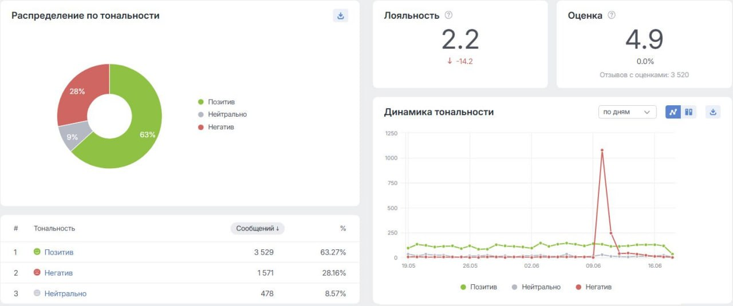733x306 pixels.
Task: Open the Позитив link in table
Action: coord(59,252)
